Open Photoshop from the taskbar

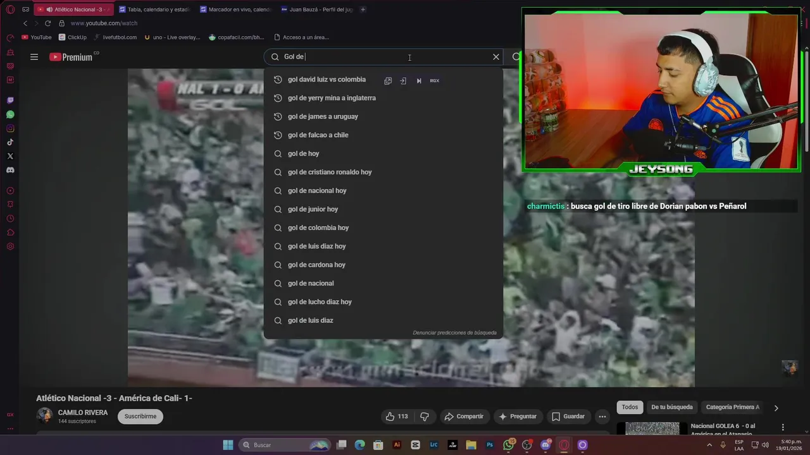tap(490, 445)
